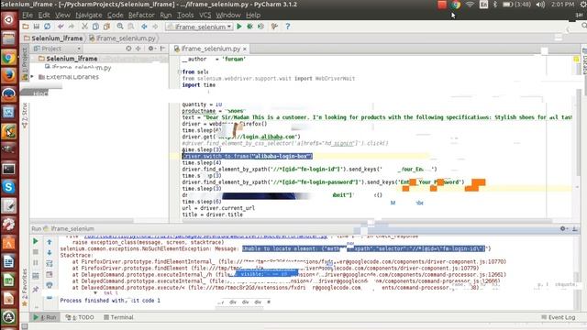Image resolution: width=587 pixels, height=330 pixels.
Task: Open the Window menu
Action: point(228,15)
